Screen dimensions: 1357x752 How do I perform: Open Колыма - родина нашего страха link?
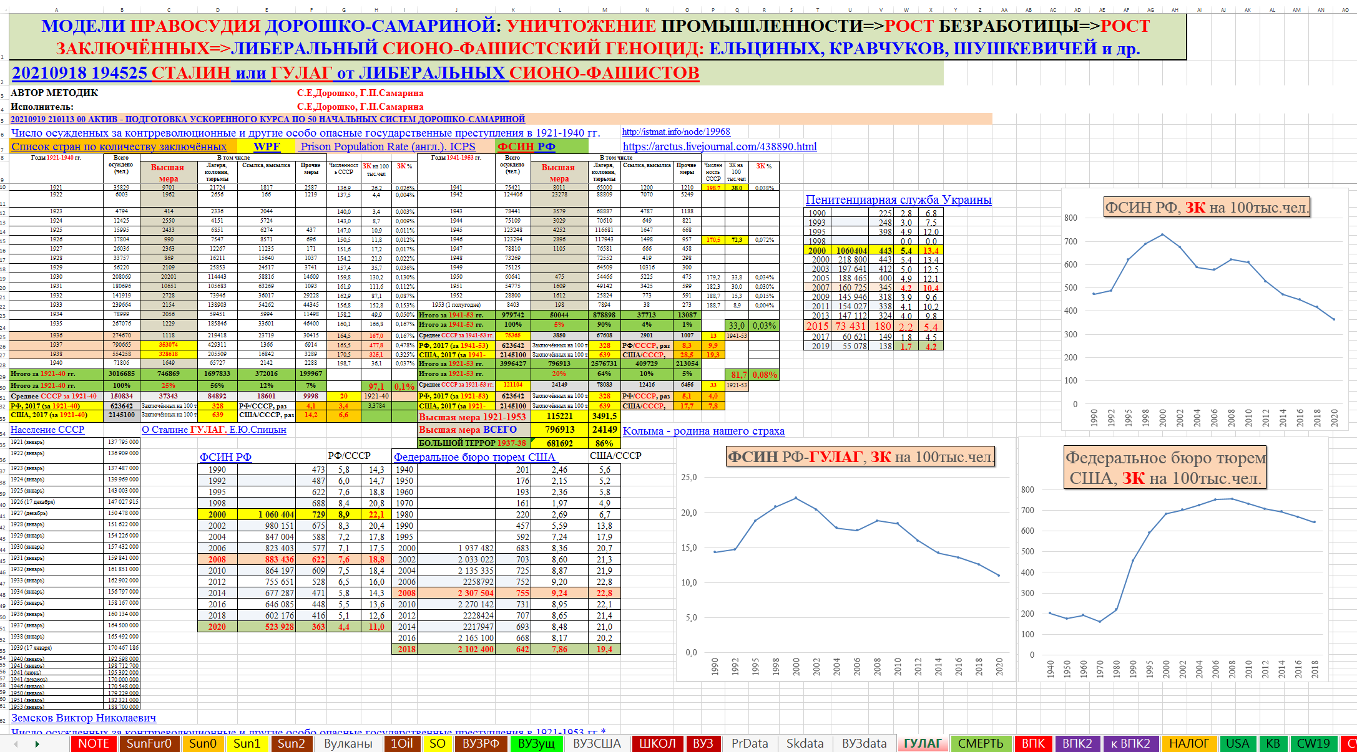[703, 431]
